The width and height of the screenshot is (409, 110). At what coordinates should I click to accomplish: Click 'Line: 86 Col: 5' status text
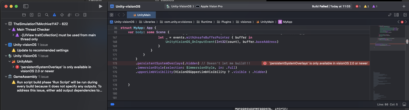click(387, 104)
